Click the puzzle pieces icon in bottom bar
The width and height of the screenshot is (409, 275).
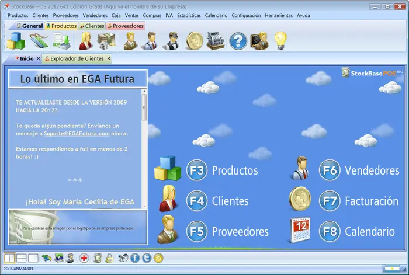click(47, 258)
